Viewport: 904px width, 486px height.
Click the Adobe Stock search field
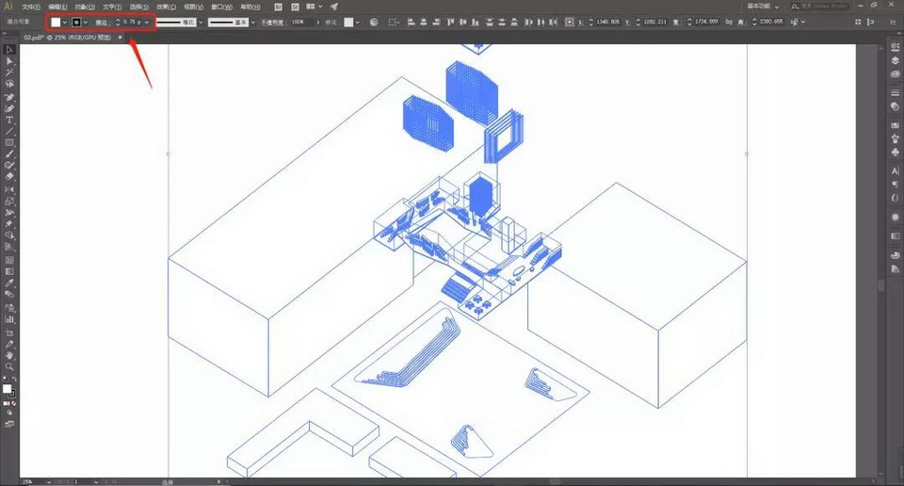click(x=824, y=7)
